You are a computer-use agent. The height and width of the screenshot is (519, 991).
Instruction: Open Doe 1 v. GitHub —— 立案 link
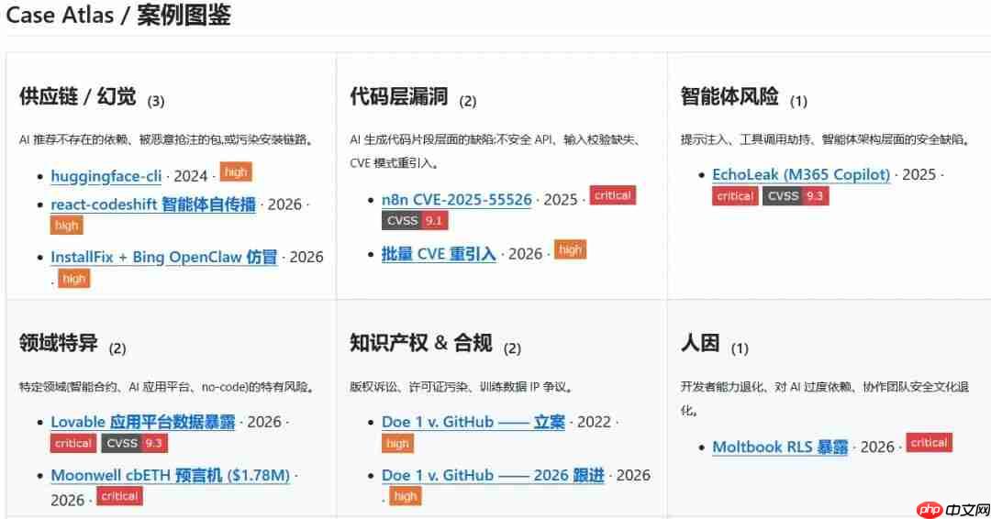pyautogui.click(x=473, y=422)
